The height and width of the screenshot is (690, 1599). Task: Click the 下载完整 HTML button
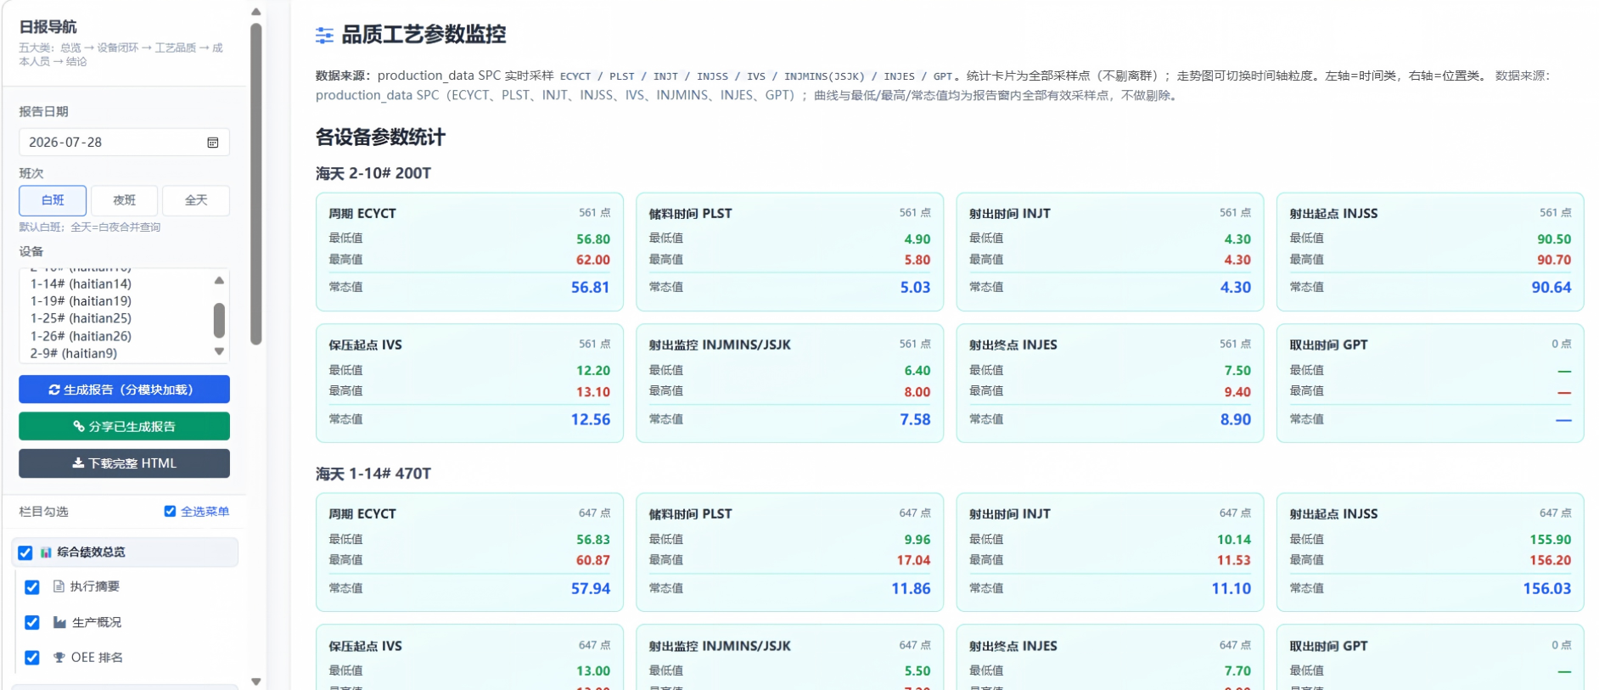124,463
